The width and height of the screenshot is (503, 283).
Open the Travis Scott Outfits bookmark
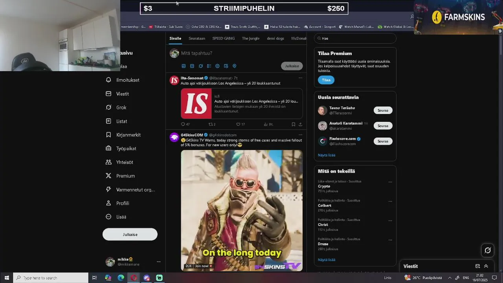[243, 27]
